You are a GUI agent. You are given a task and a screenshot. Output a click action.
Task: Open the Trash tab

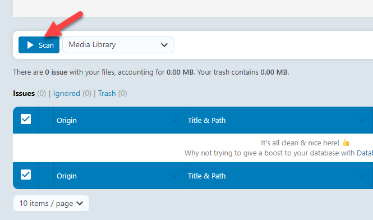point(107,93)
